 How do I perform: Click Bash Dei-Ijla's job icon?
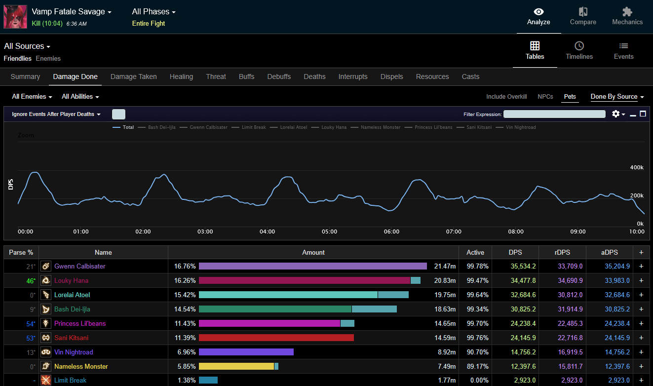coord(46,309)
